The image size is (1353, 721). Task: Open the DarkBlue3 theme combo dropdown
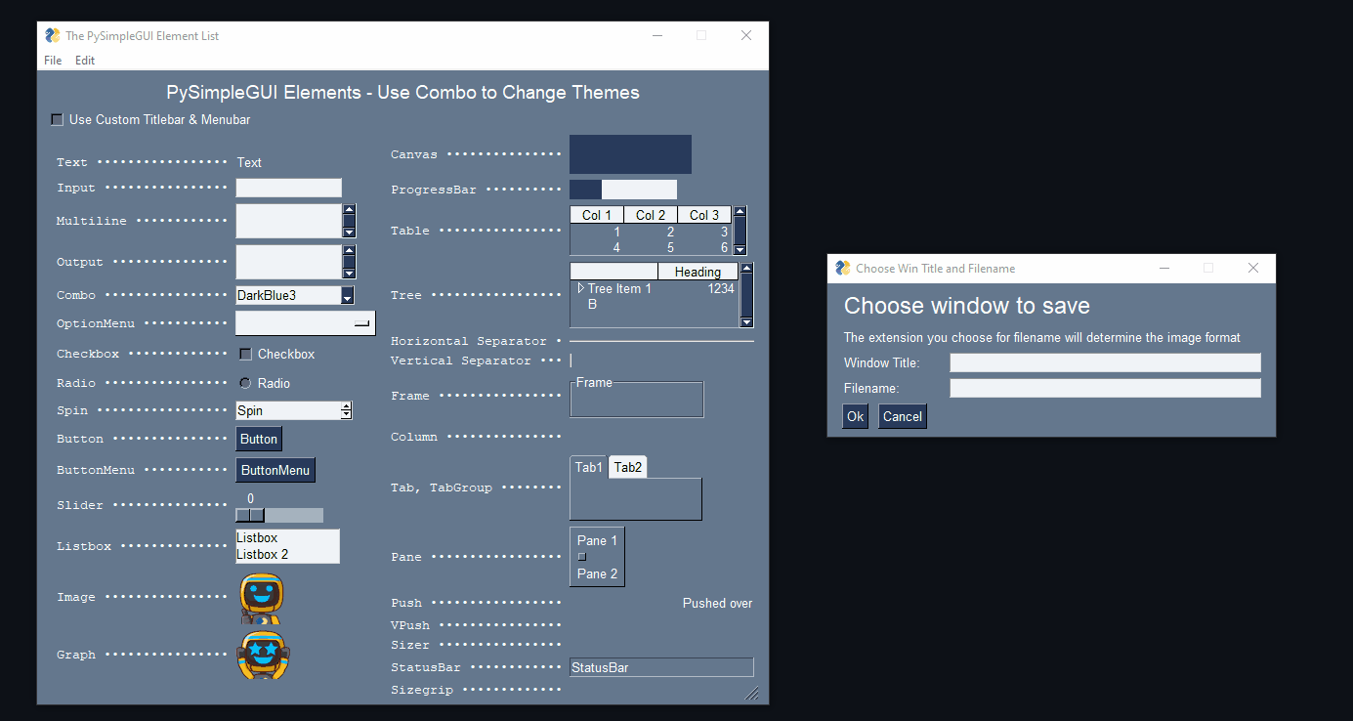pyautogui.click(x=347, y=295)
